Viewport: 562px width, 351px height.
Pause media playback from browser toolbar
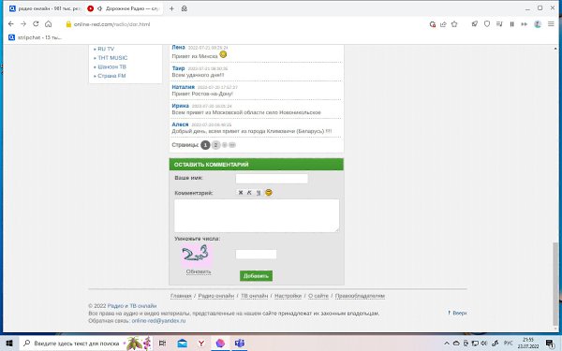coord(511,24)
